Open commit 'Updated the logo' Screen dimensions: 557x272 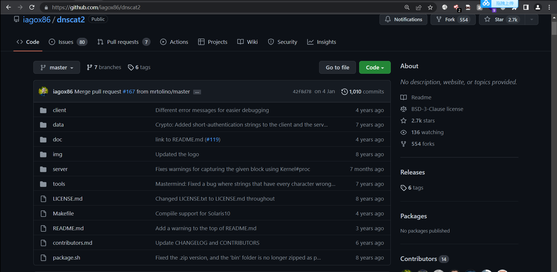tap(177, 154)
